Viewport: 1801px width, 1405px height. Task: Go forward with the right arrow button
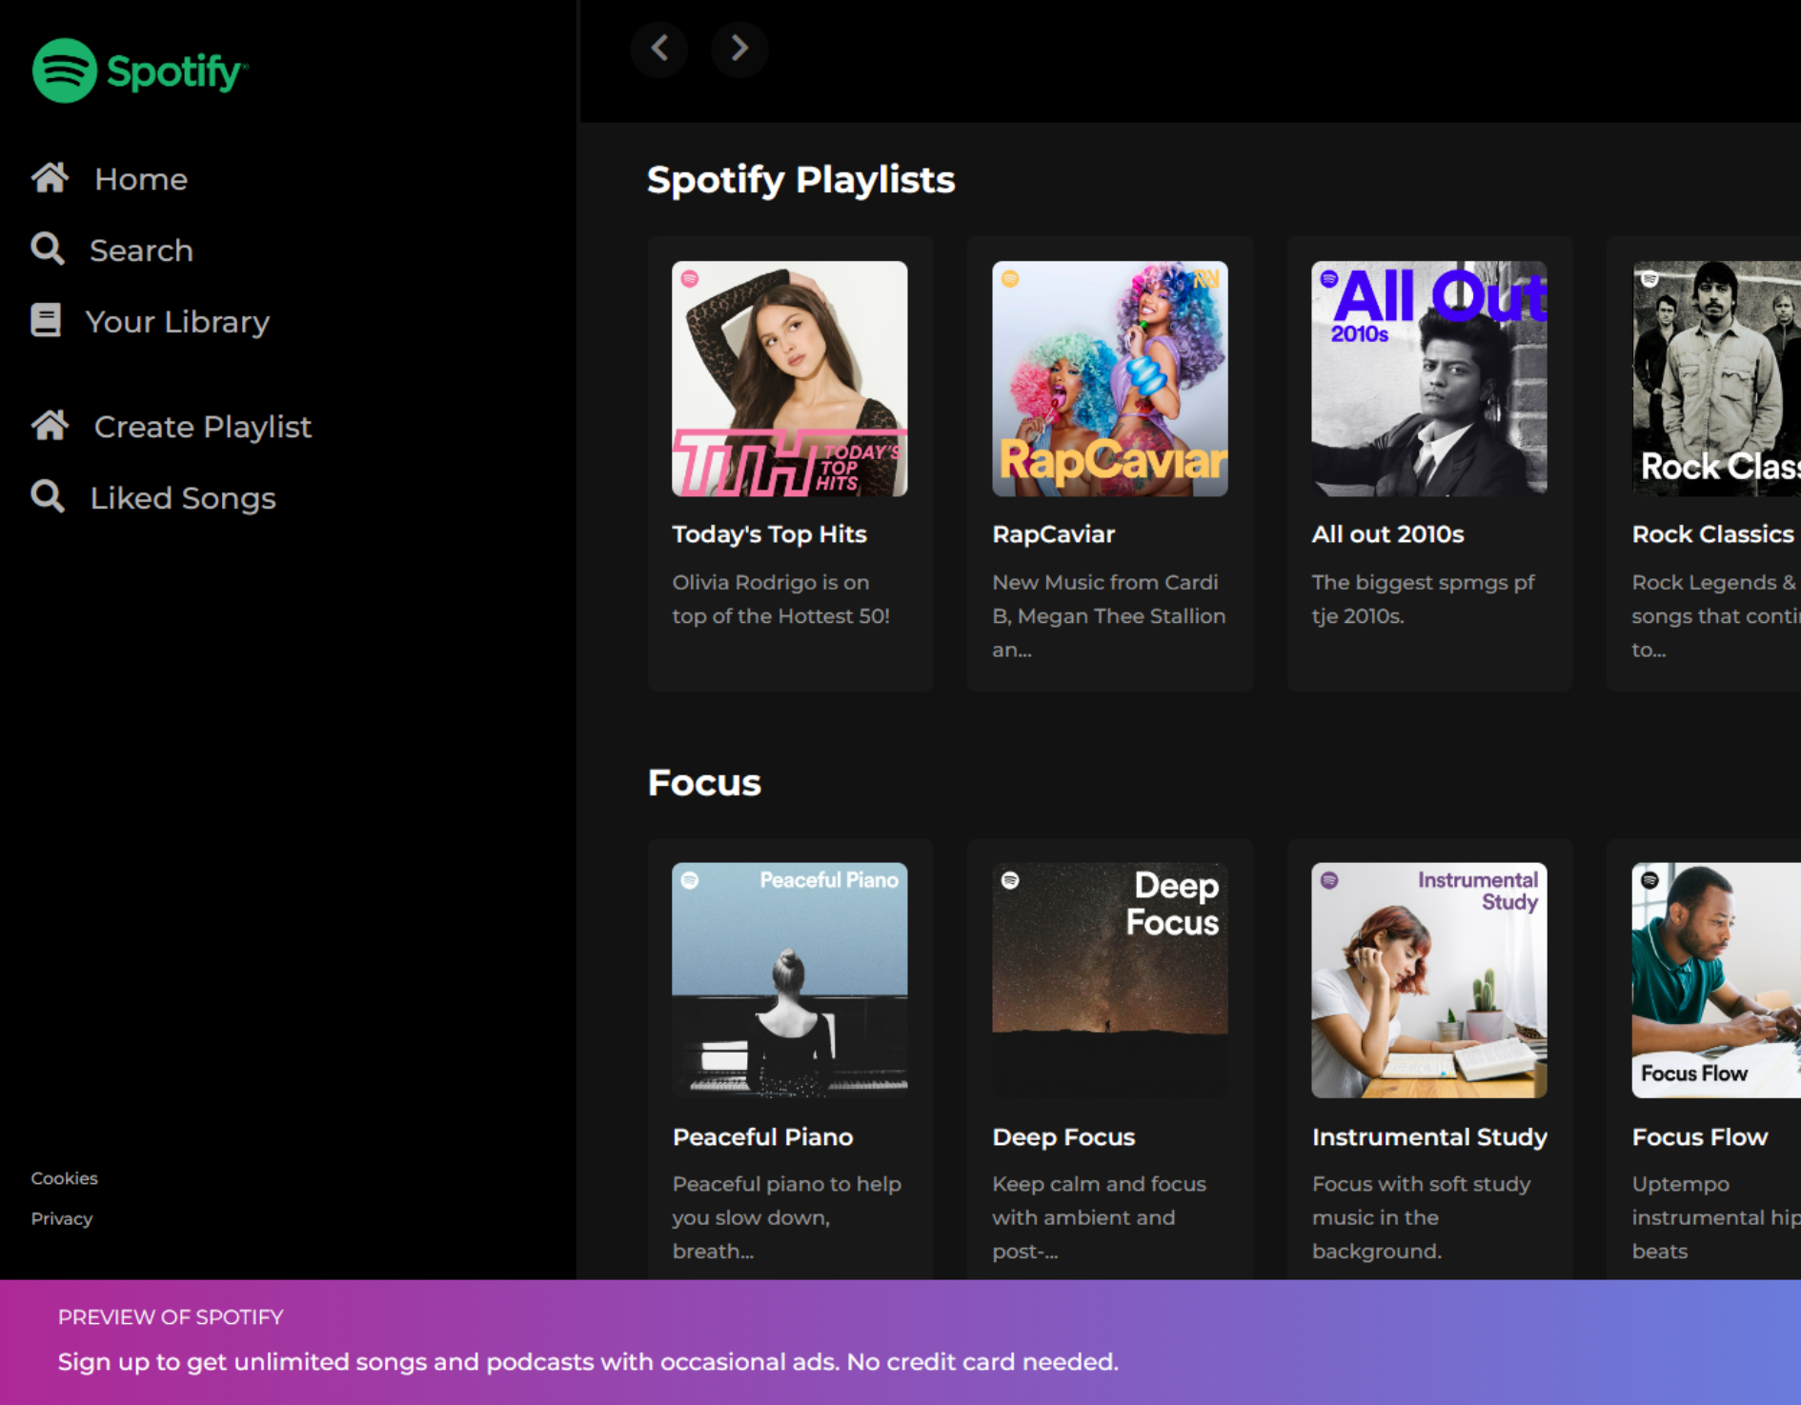[739, 49]
